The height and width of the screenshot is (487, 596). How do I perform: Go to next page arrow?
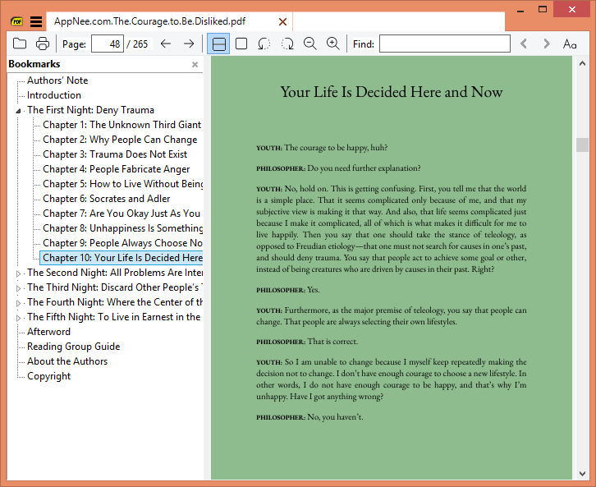(189, 44)
